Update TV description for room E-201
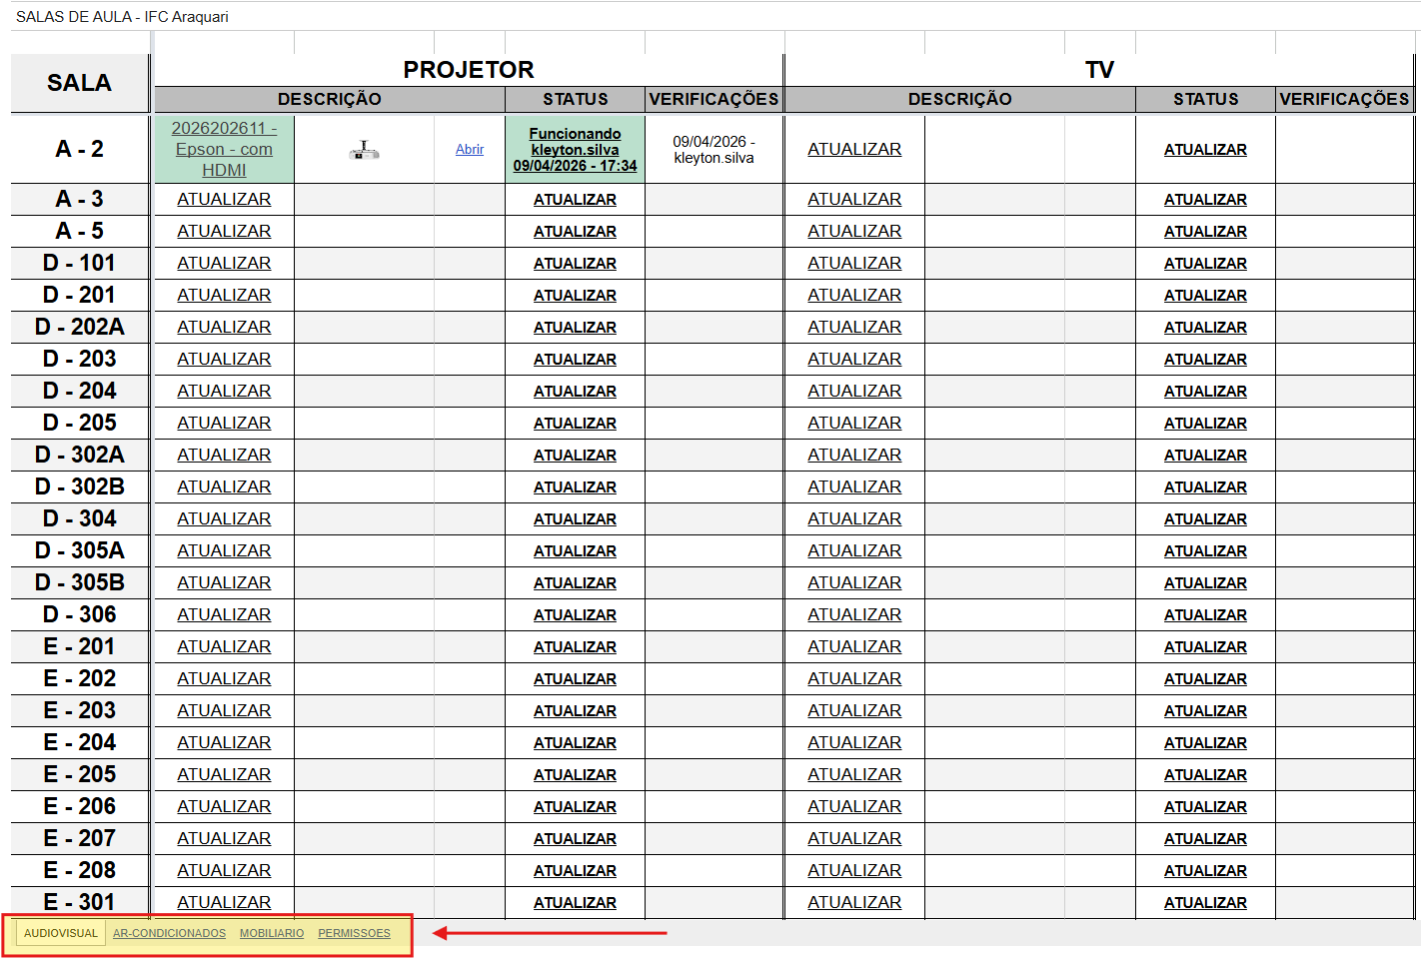 (854, 646)
